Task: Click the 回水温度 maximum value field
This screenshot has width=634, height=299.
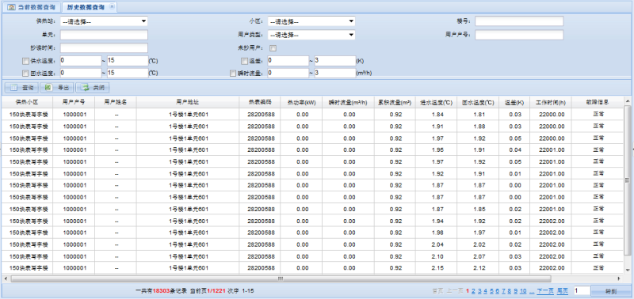Action: point(128,73)
